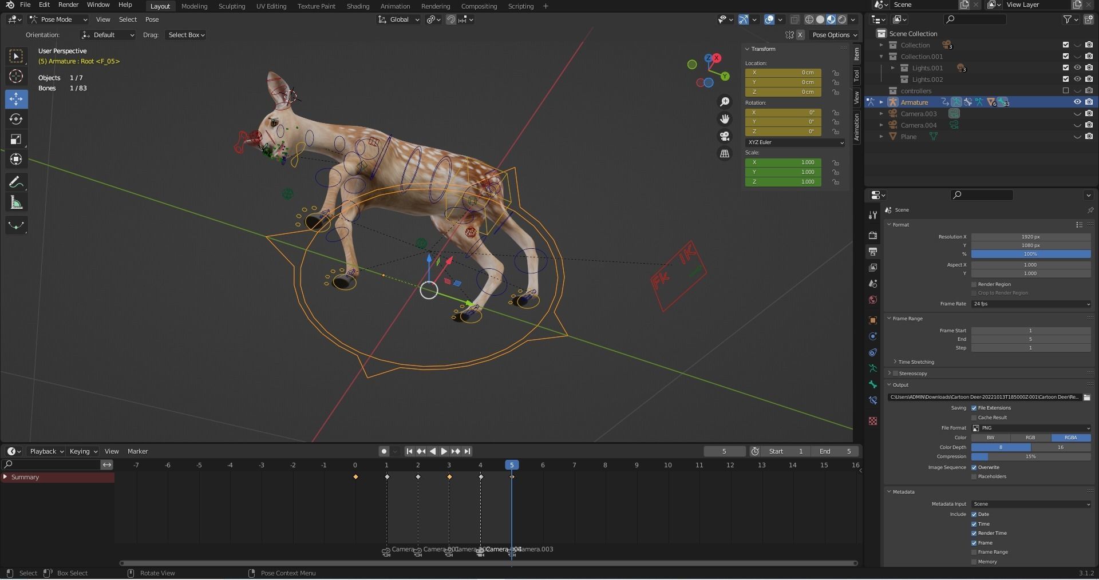
Task: Activate the Transform tool
Action: click(16, 160)
